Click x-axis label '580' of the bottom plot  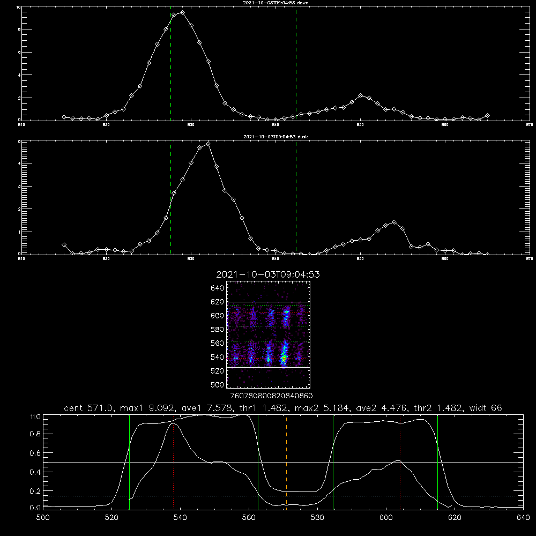coord(317,518)
